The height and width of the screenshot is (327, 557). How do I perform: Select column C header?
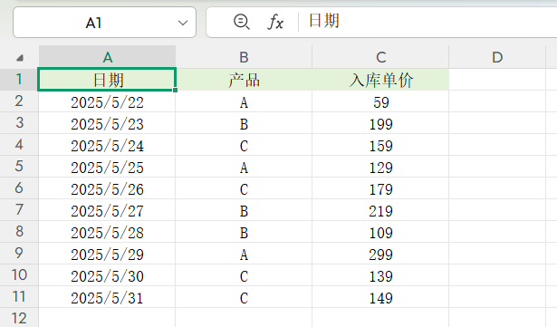click(x=380, y=57)
